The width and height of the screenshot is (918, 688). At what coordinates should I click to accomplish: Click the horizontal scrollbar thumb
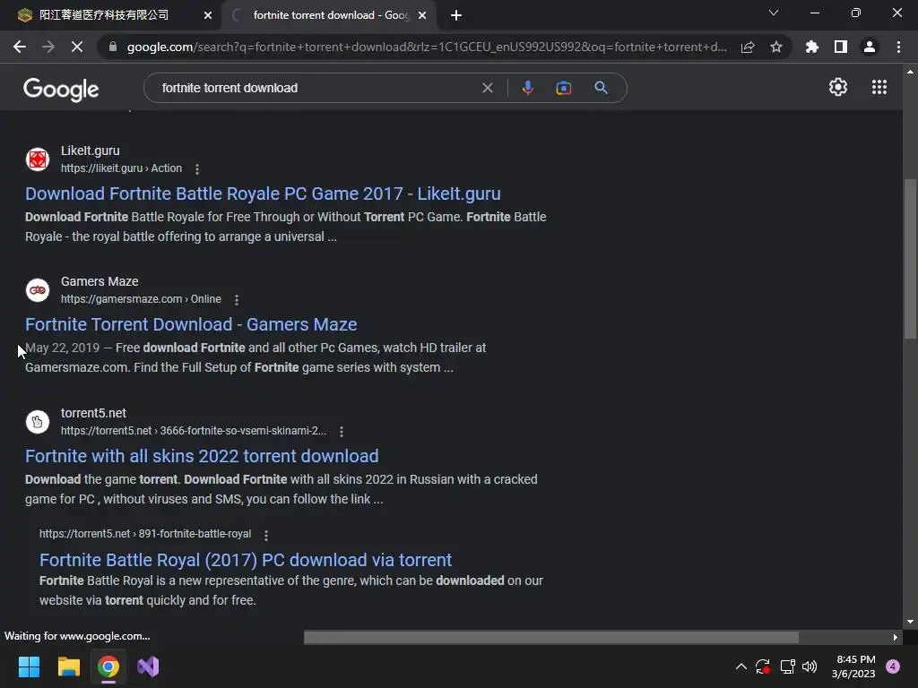point(551,637)
